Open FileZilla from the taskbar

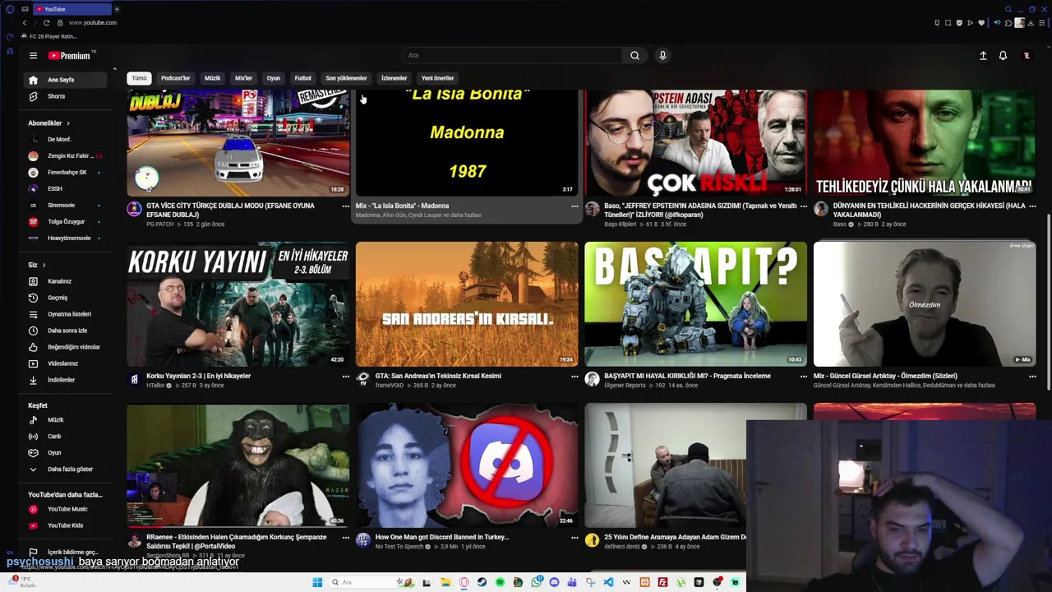click(x=662, y=582)
